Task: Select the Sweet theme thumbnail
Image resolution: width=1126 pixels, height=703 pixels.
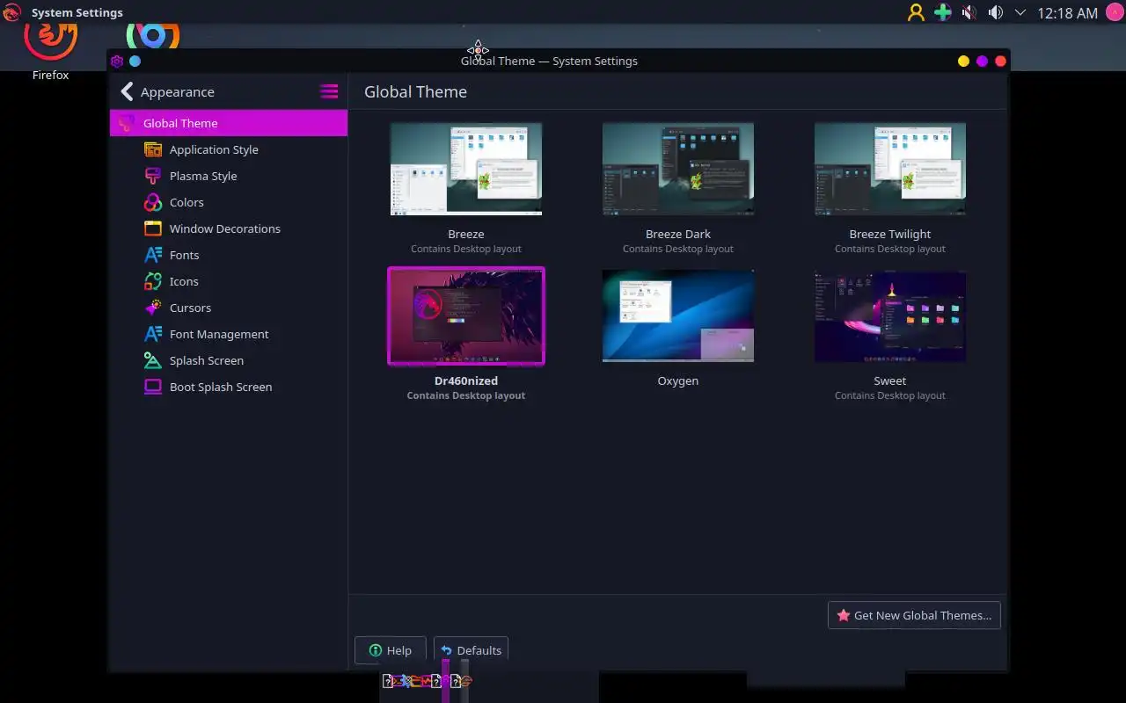Action: 890,315
